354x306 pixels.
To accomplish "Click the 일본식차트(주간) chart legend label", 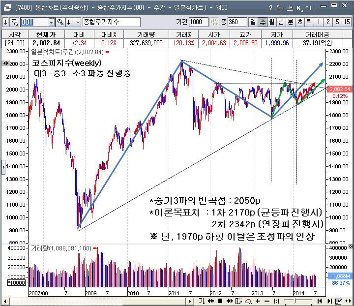I will click(x=67, y=52).
